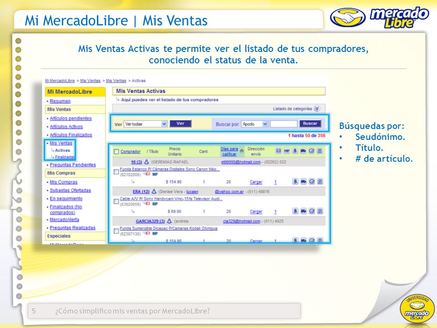Click the MP icon in the table header
This screenshot has height=328, width=437.
(287, 151)
